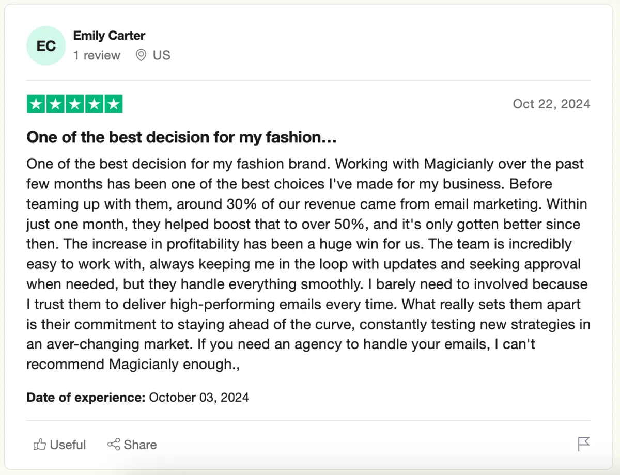Click the review body paragraph text
Viewport: 620px width, 475px height.
point(308,264)
